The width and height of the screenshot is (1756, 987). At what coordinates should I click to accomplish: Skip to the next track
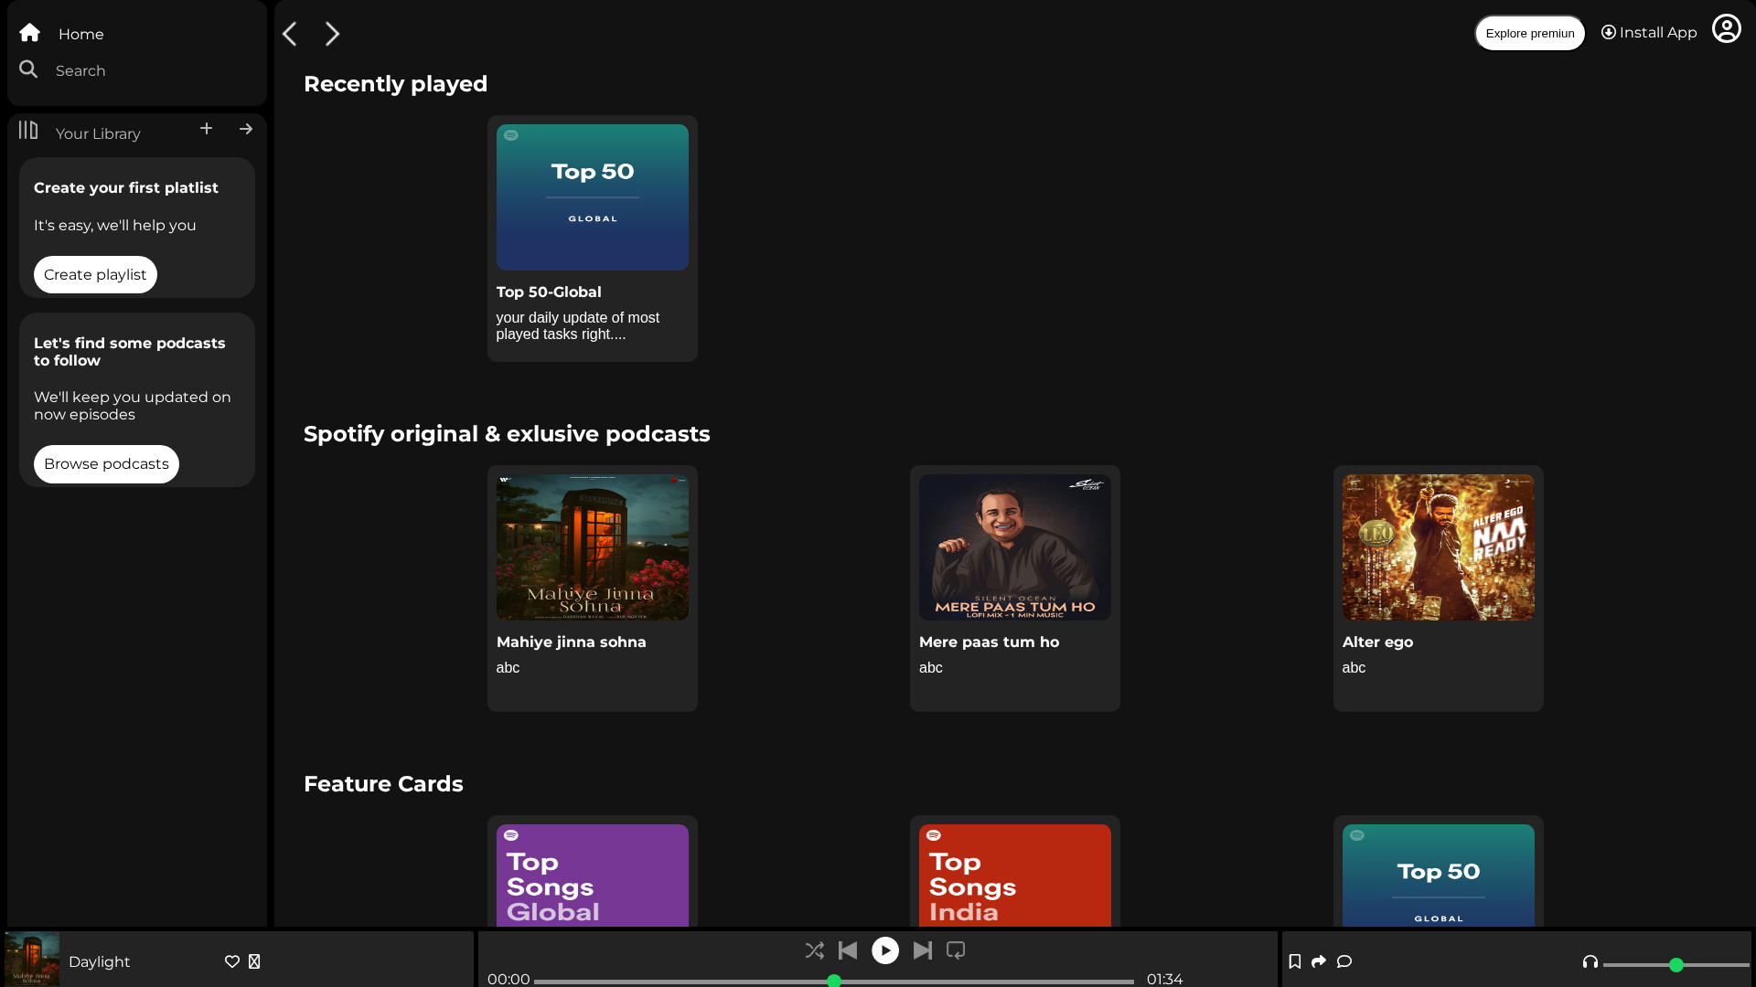coord(923,950)
